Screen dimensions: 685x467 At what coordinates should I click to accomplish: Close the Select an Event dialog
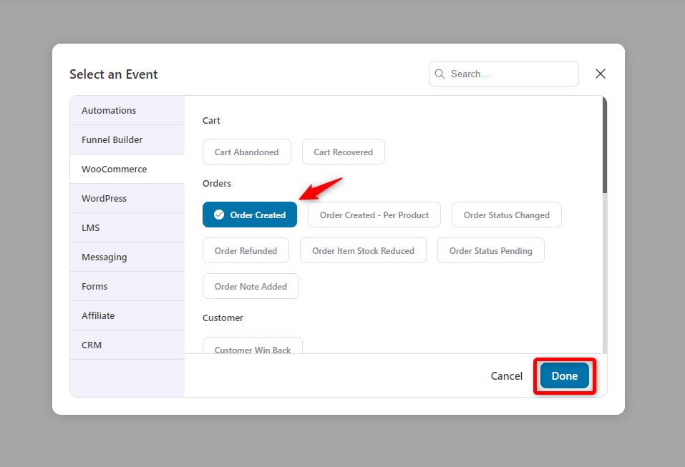coord(601,74)
